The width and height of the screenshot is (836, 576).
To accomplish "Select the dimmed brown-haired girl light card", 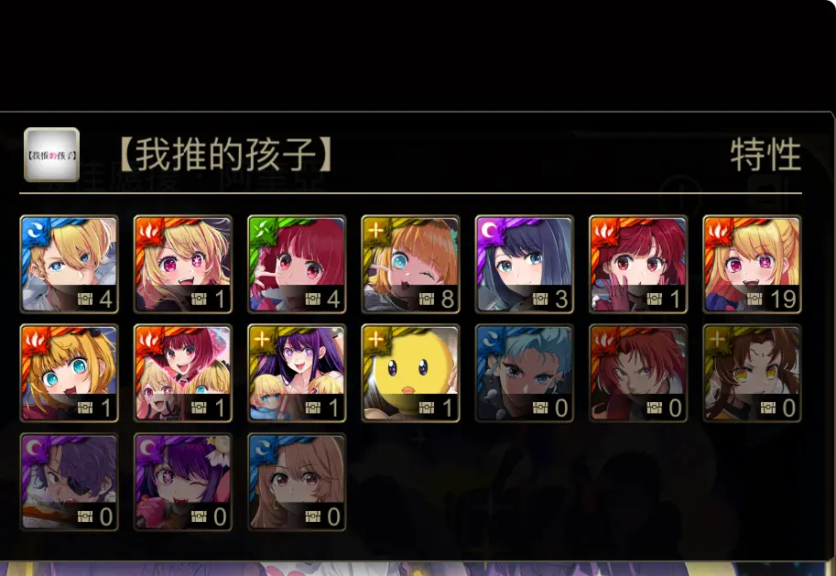I will coord(752,374).
